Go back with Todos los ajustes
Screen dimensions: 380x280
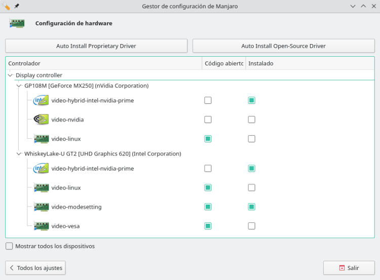coord(35,268)
